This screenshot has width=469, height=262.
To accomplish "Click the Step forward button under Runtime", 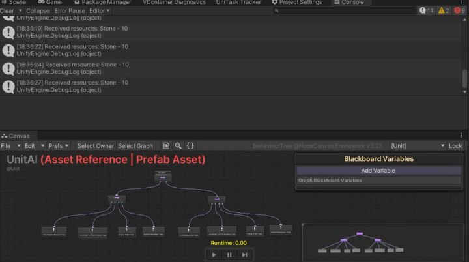I will point(244,255).
